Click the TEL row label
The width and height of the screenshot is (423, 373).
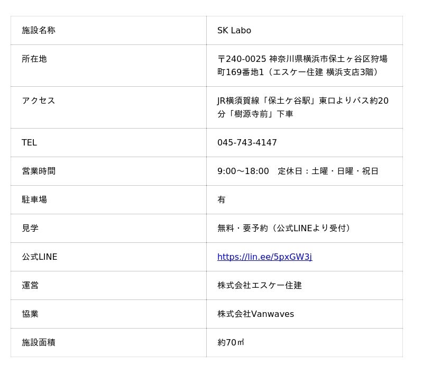coord(30,143)
